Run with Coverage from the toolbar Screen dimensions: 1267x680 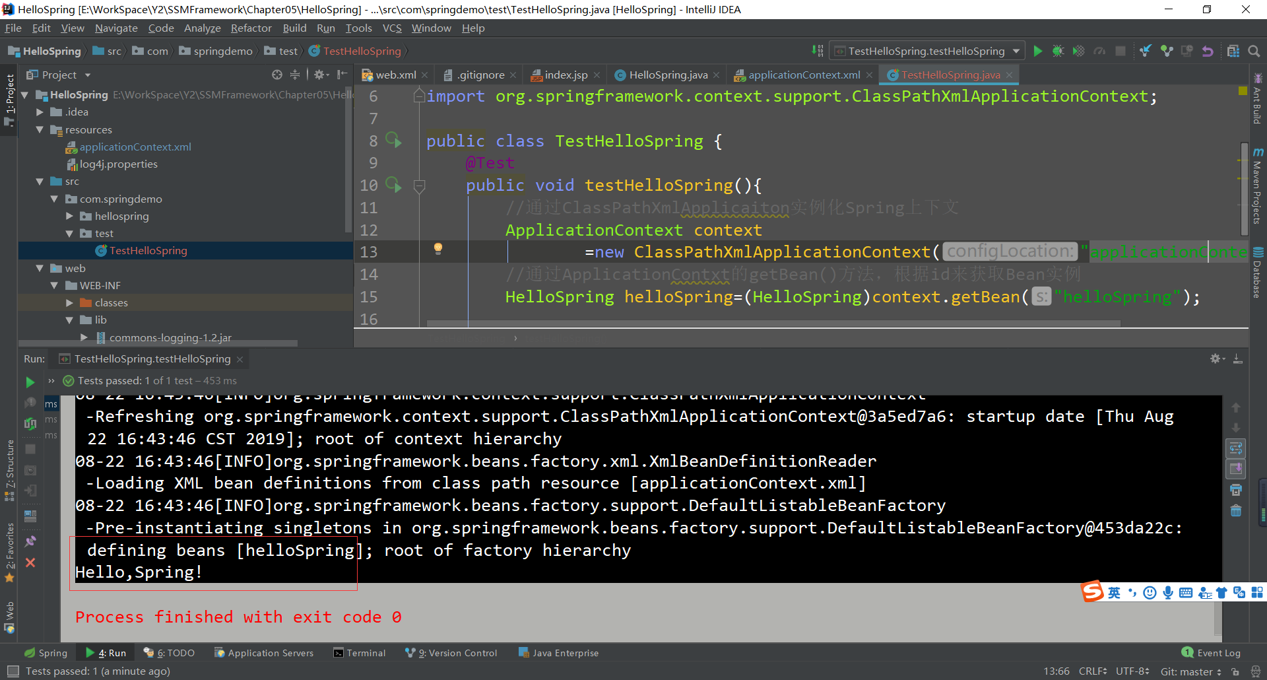pos(1078,51)
